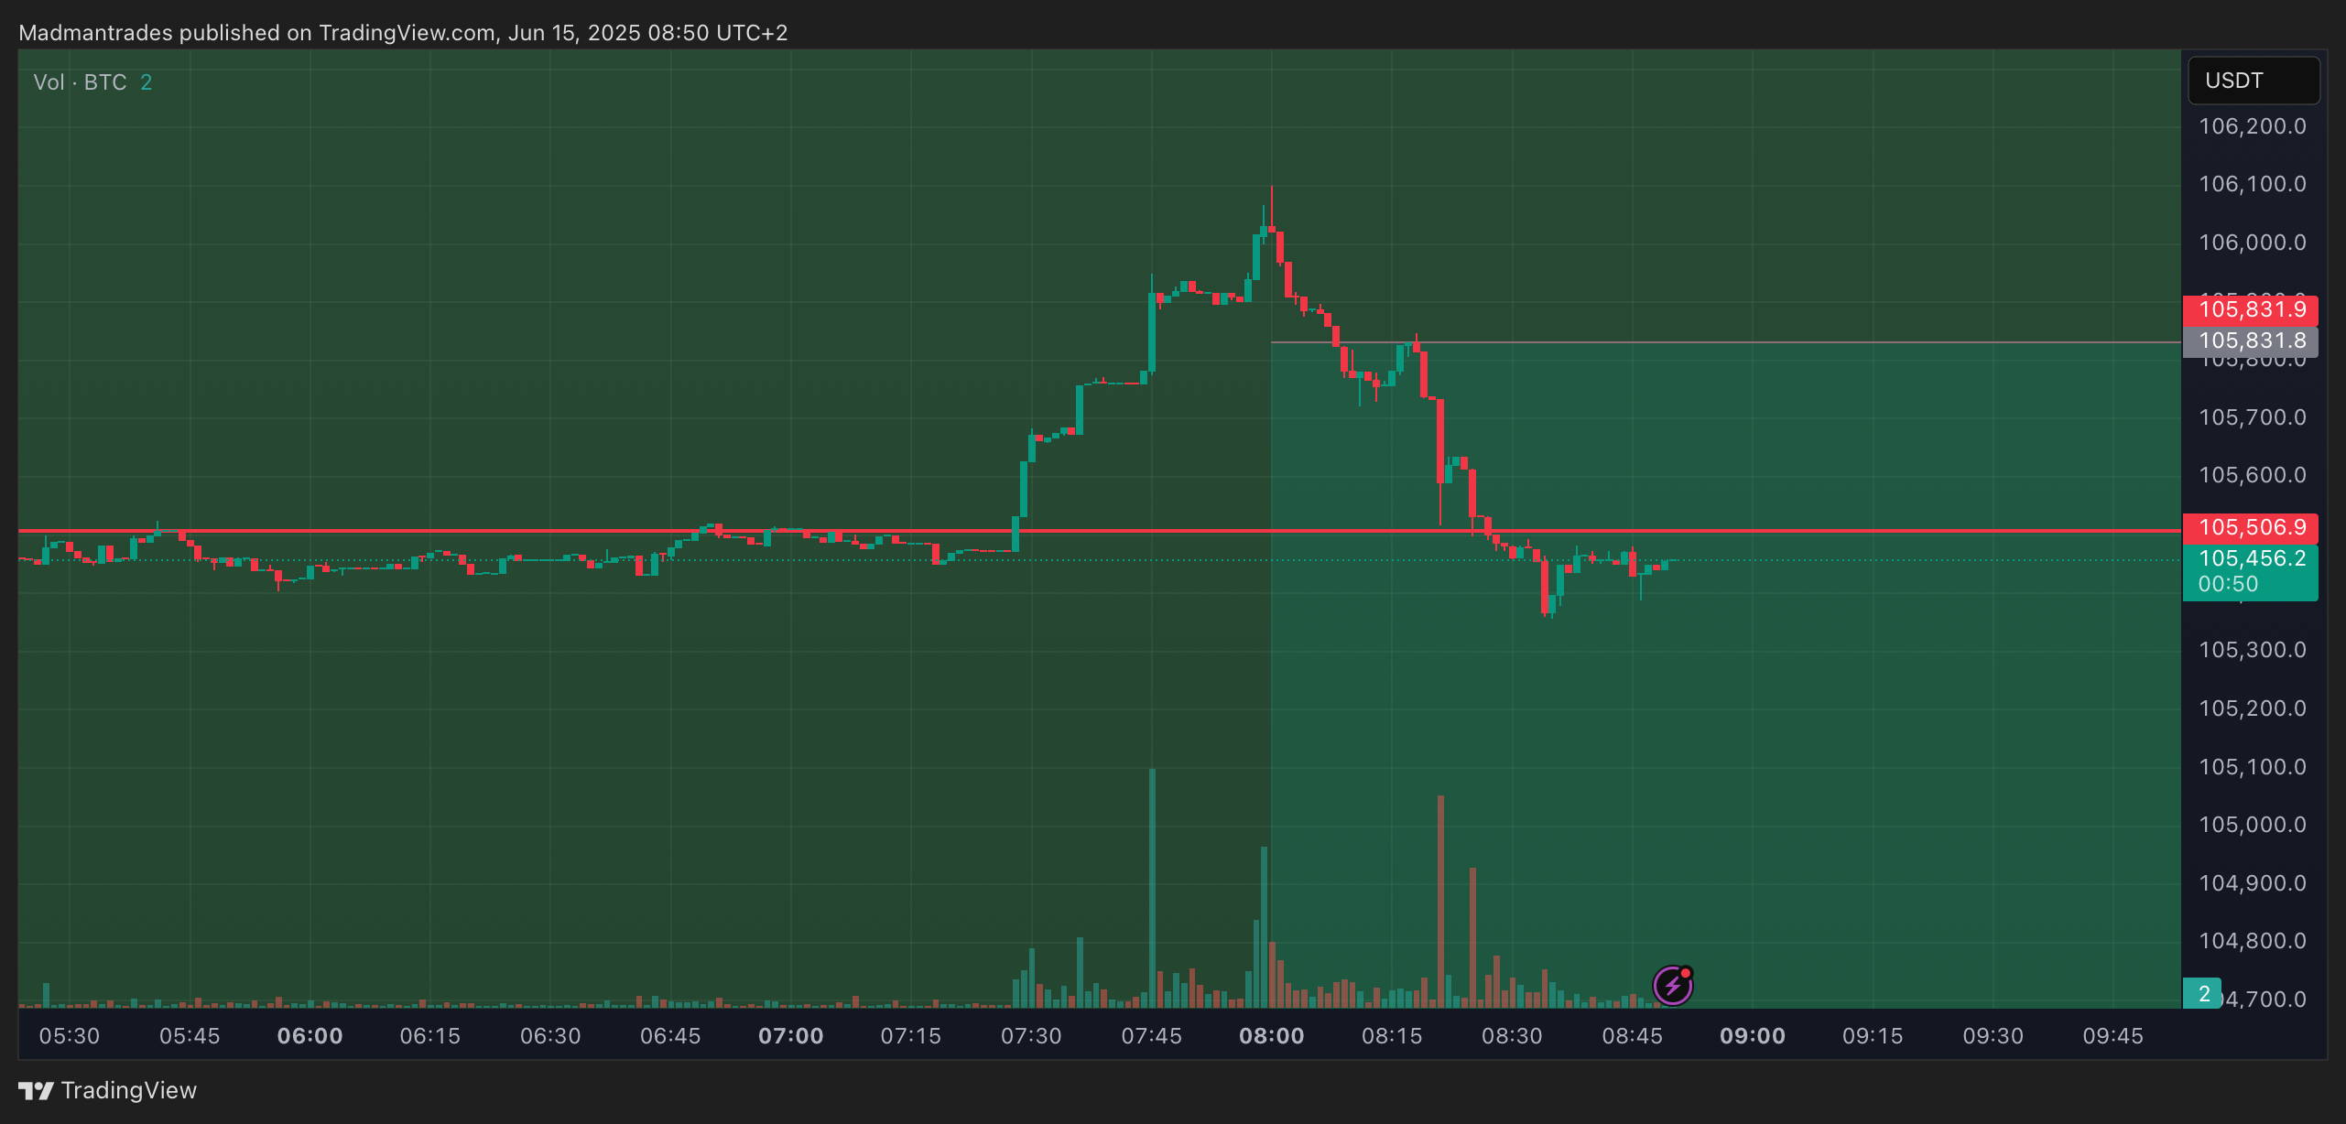Click the tallest green volume bar near 07:45

pos(1152,888)
